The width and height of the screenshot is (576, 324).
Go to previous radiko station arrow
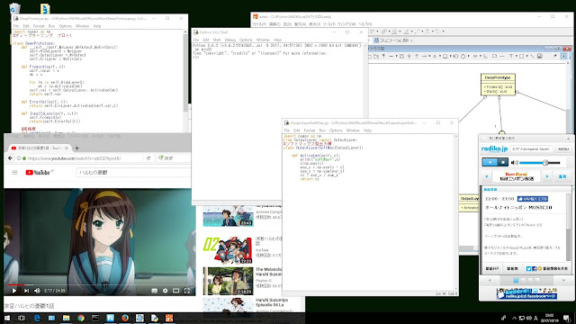coord(487,176)
